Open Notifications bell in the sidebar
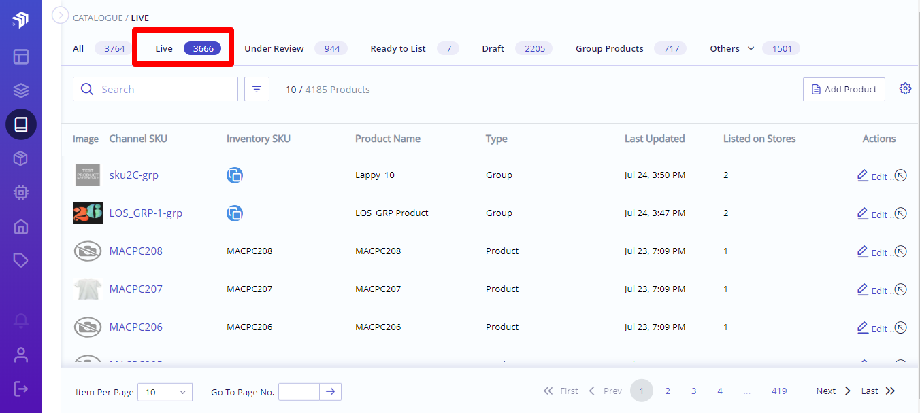 [x=20, y=321]
